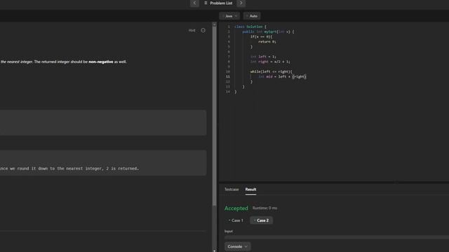Image resolution: width=449 pixels, height=252 pixels.
Task: Click the bold 'non-negative' word in description
Action: click(101, 62)
